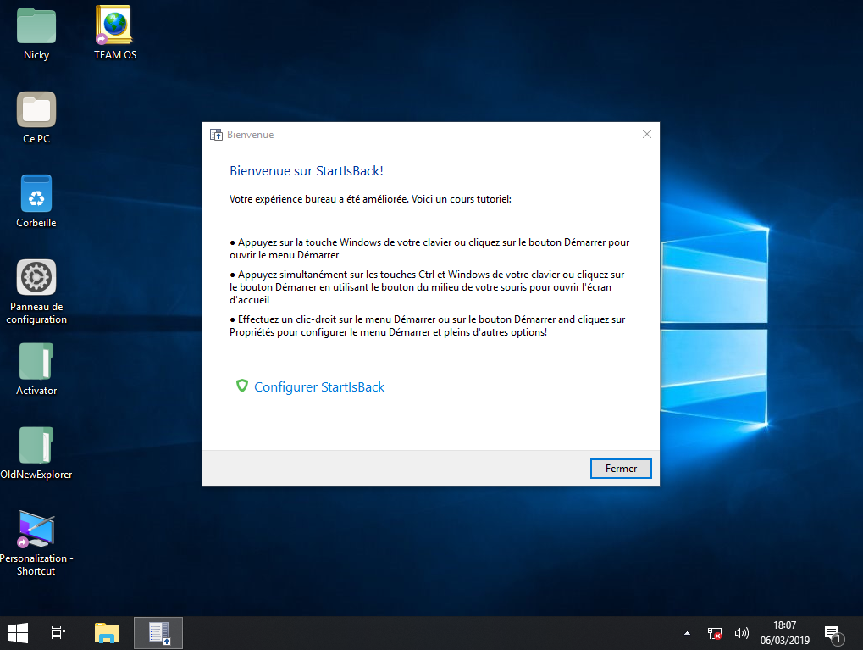This screenshot has width=863, height=650.
Task: Open the clock showing 18:07
Action: click(785, 633)
